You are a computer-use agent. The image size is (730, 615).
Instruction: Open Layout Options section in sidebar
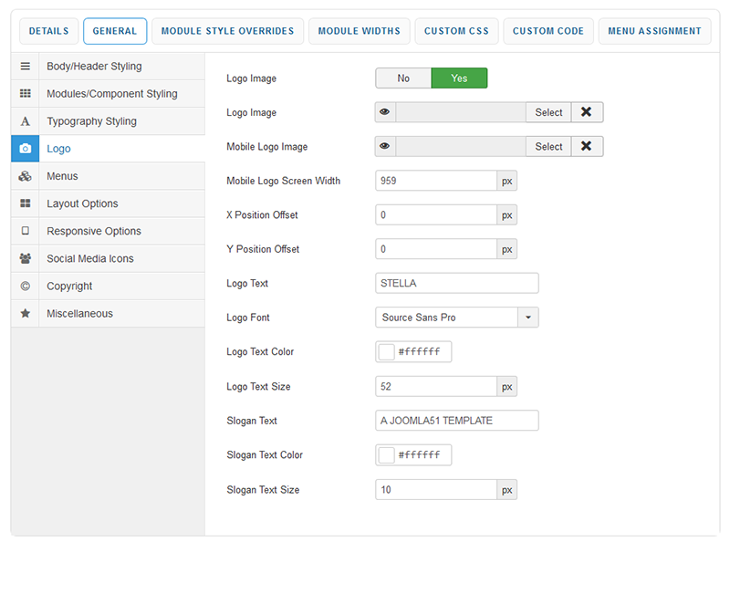82,203
